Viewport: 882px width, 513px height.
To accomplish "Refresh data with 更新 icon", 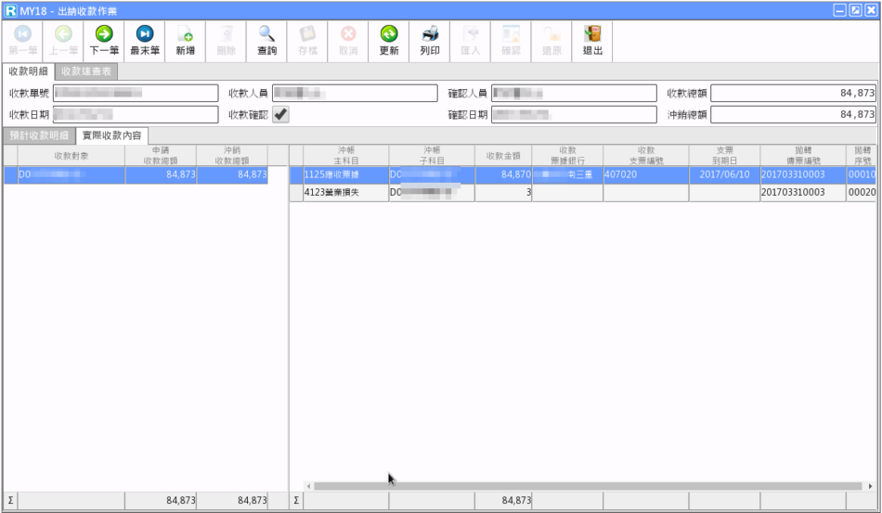I will [x=389, y=41].
